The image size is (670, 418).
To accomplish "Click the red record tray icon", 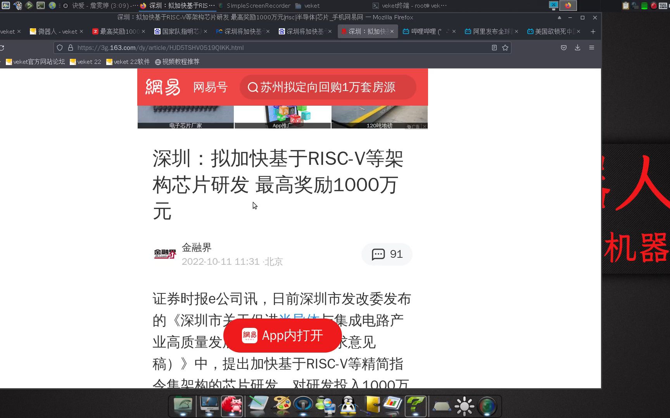I will pyautogui.click(x=654, y=5).
